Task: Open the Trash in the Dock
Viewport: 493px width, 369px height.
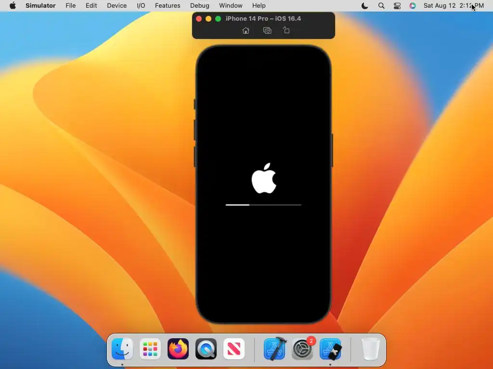Action: [x=371, y=349]
